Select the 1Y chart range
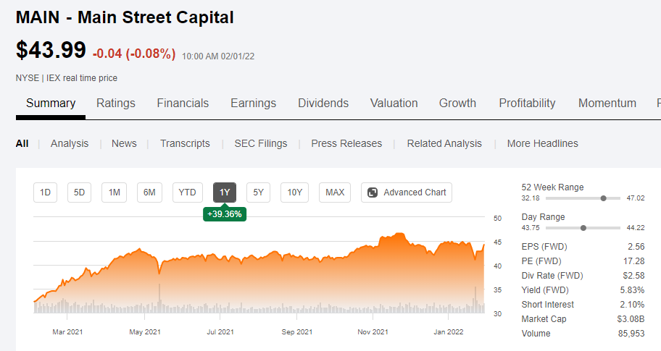Screen dimensions: 661x351 point(225,193)
